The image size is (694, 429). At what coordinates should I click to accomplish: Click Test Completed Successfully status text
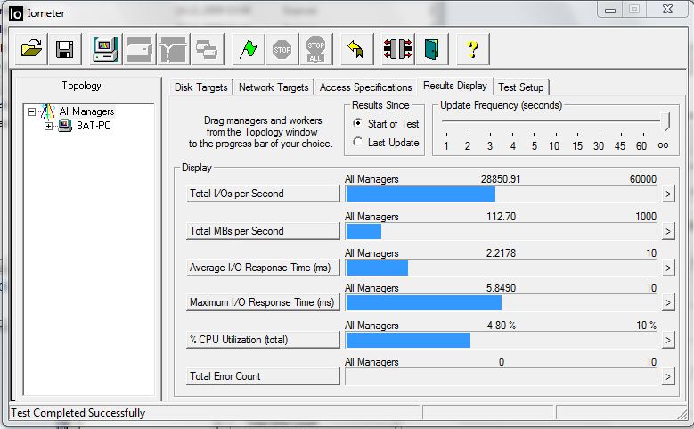point(78,413)
